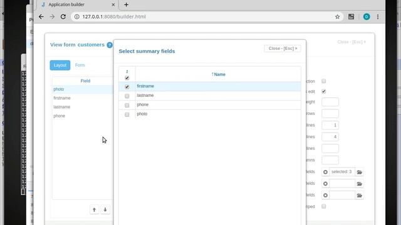Viewport: 401px width, 225px height.
Task: Select photo in the Field list
Action: coord(82,89)
